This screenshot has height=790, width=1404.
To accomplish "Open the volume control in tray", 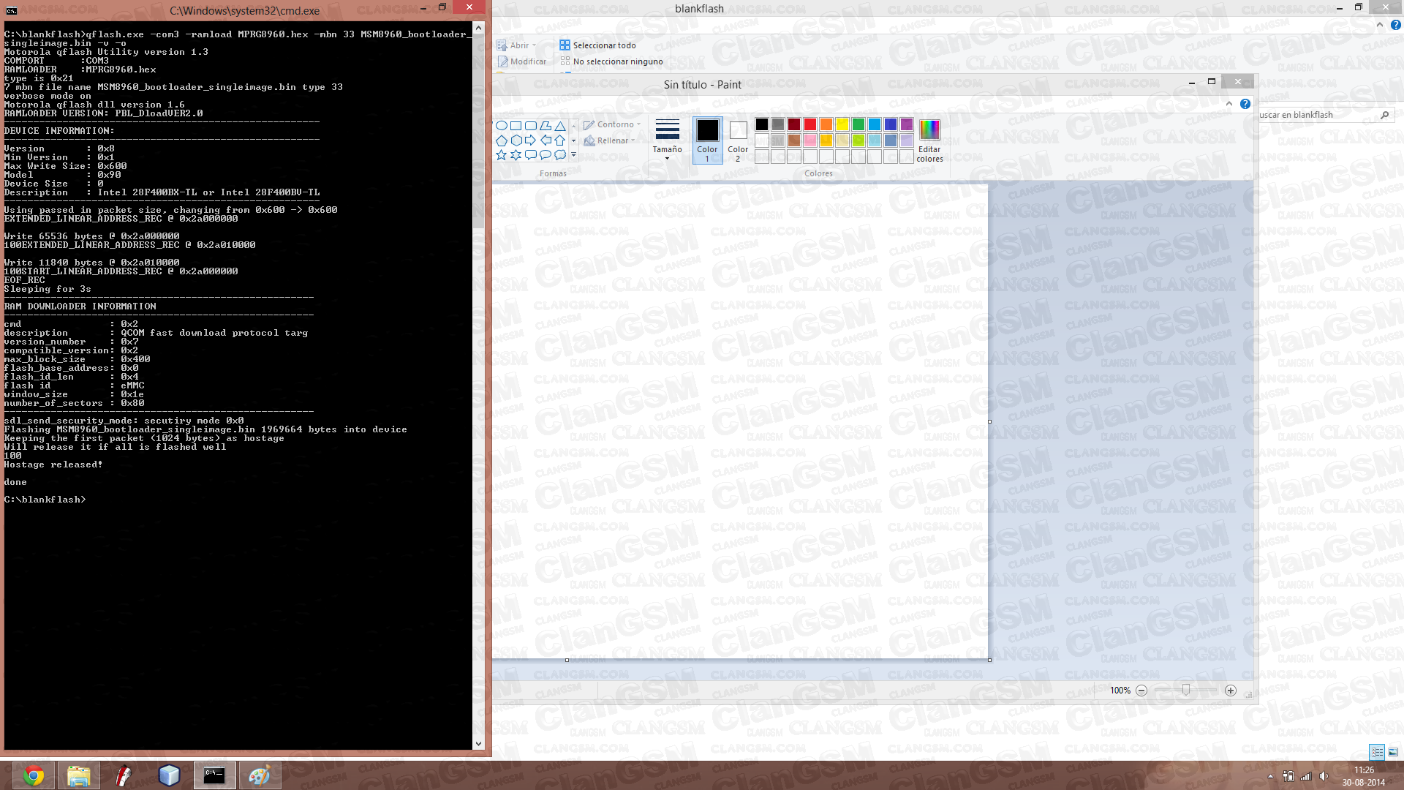I will [x=1324, y=776].
